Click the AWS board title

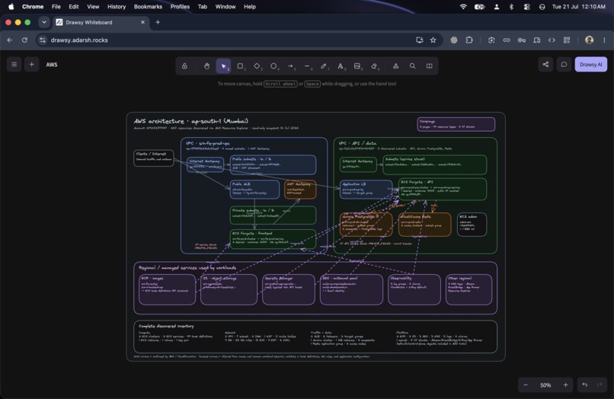pyautogui.click(x=52, y=65)
